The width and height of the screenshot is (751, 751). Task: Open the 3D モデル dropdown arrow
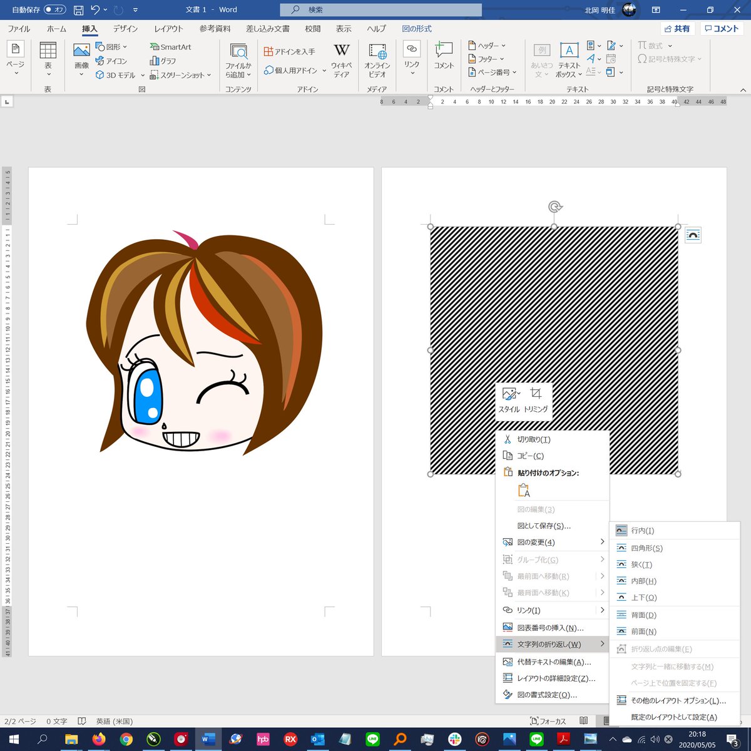coord(143,75)
